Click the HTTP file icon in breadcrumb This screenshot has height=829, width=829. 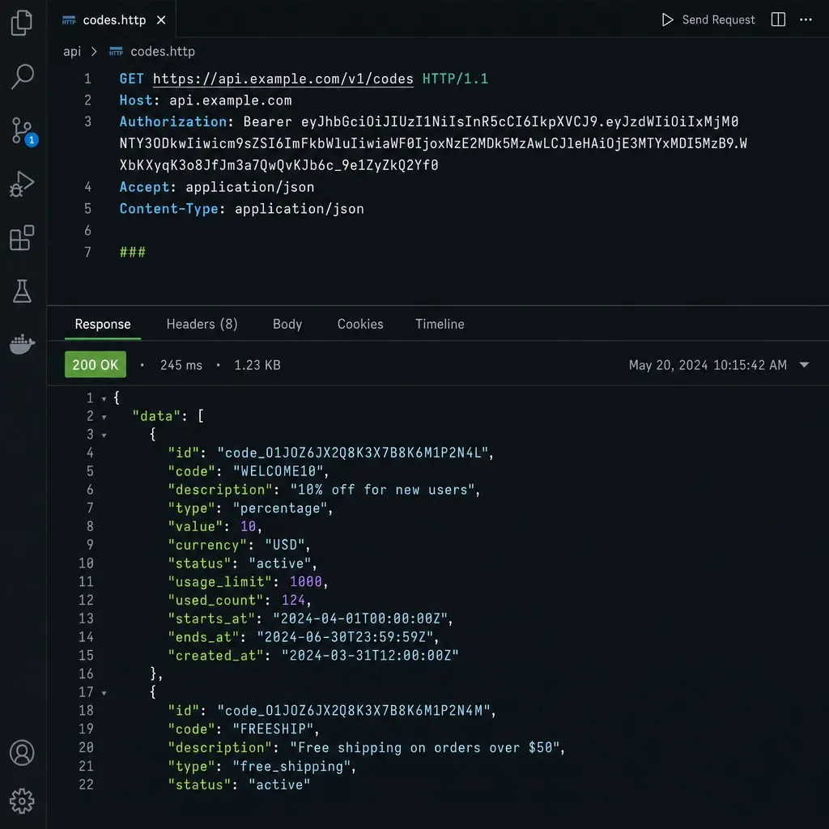(116, 51)
